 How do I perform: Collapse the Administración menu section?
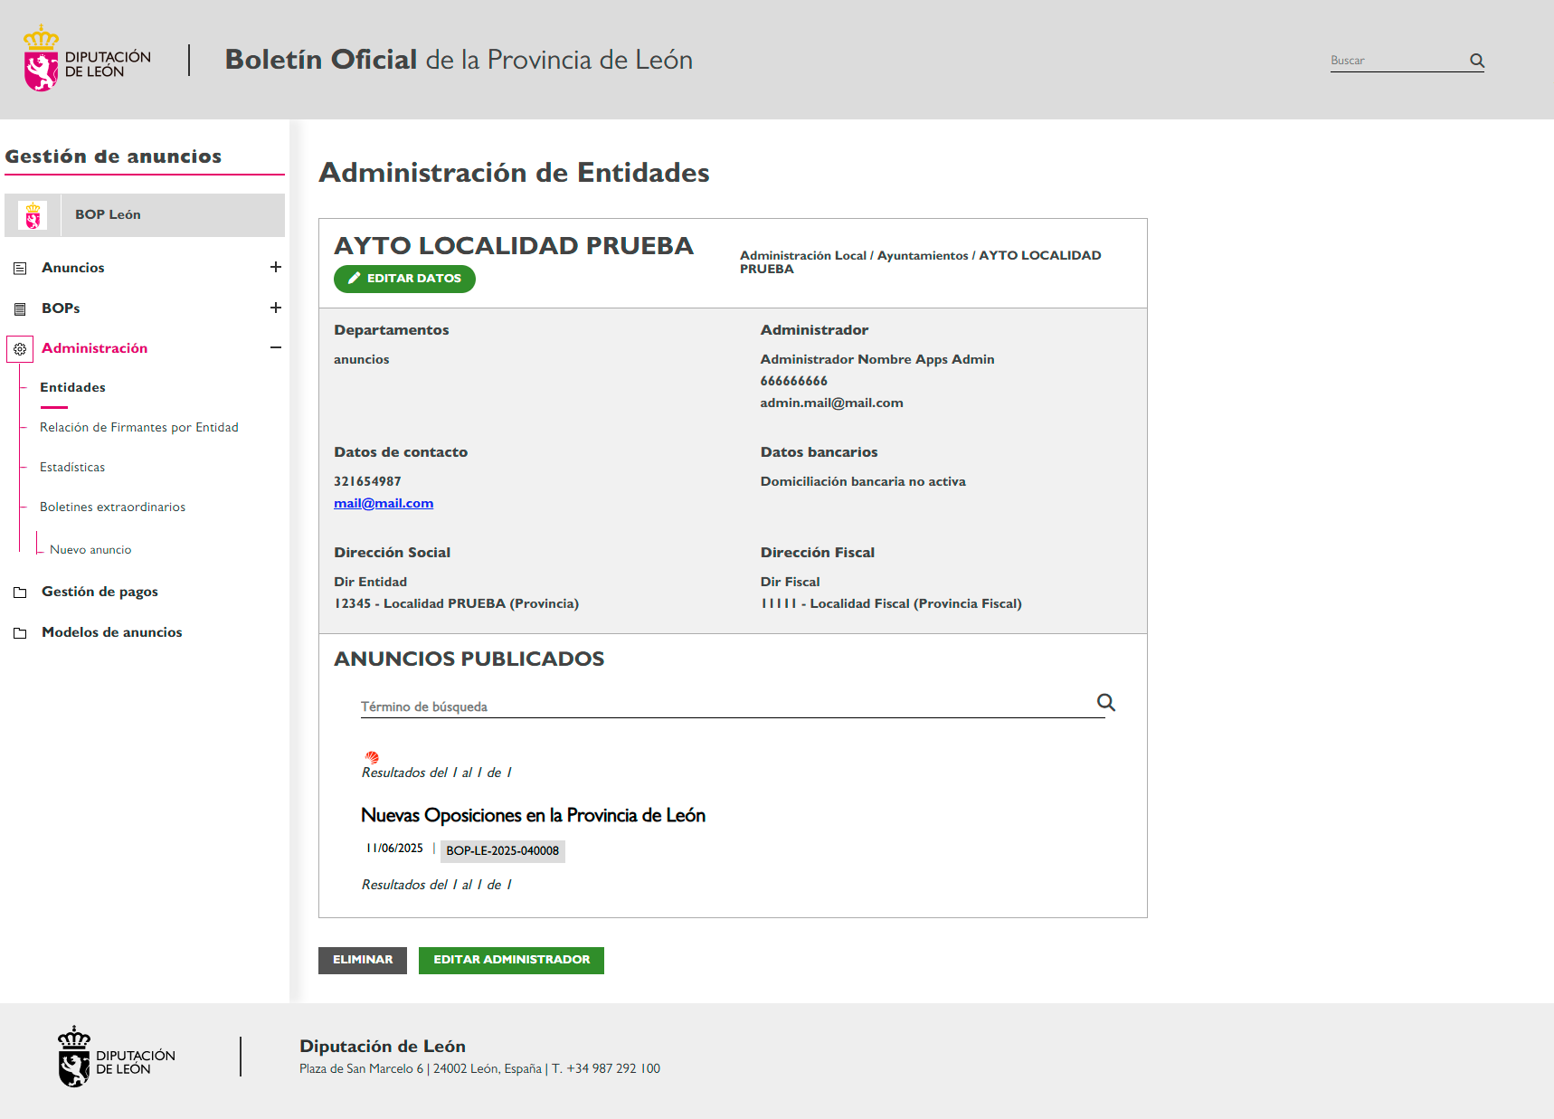pos(275,347)
